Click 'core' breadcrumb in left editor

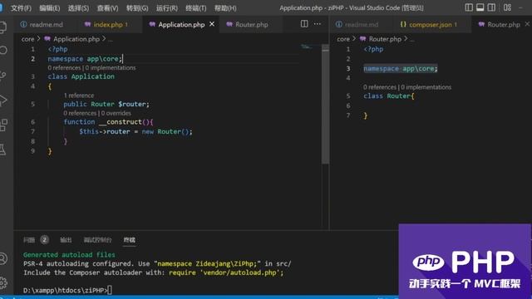coord(27,39)
